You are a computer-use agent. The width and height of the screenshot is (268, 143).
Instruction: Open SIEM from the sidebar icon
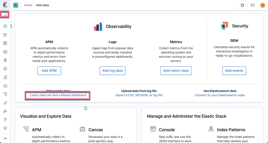(x=5, y=111)
